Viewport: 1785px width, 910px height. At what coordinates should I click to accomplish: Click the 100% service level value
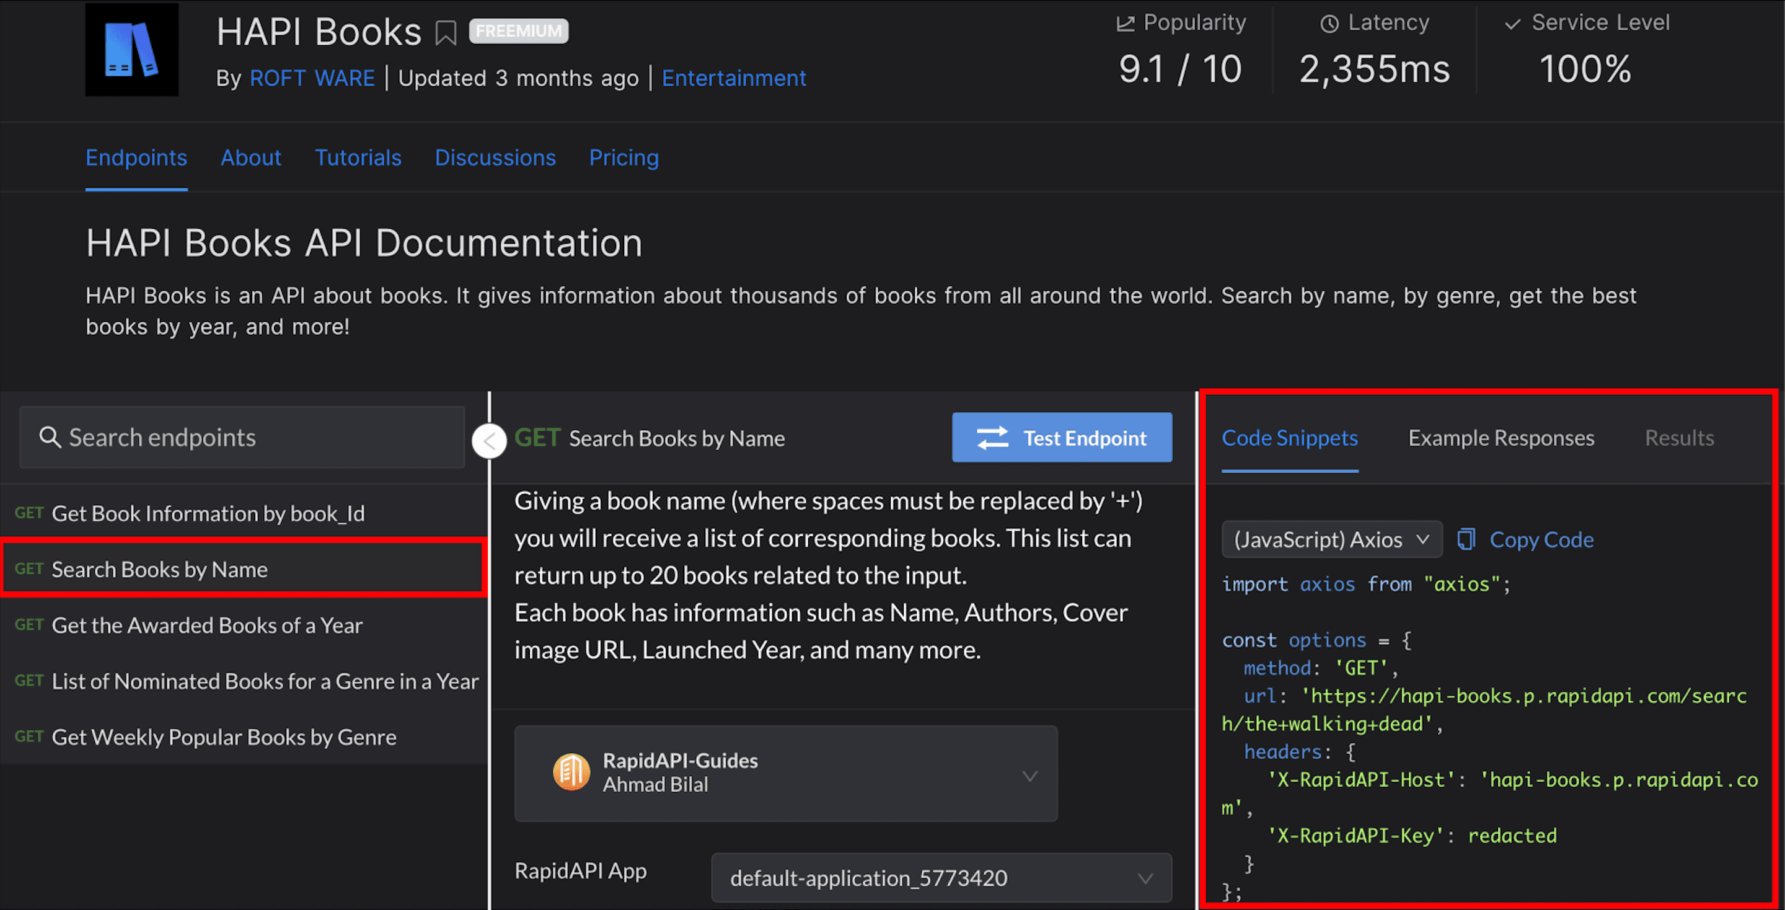pyautogui.click(x=1585, y=69)
